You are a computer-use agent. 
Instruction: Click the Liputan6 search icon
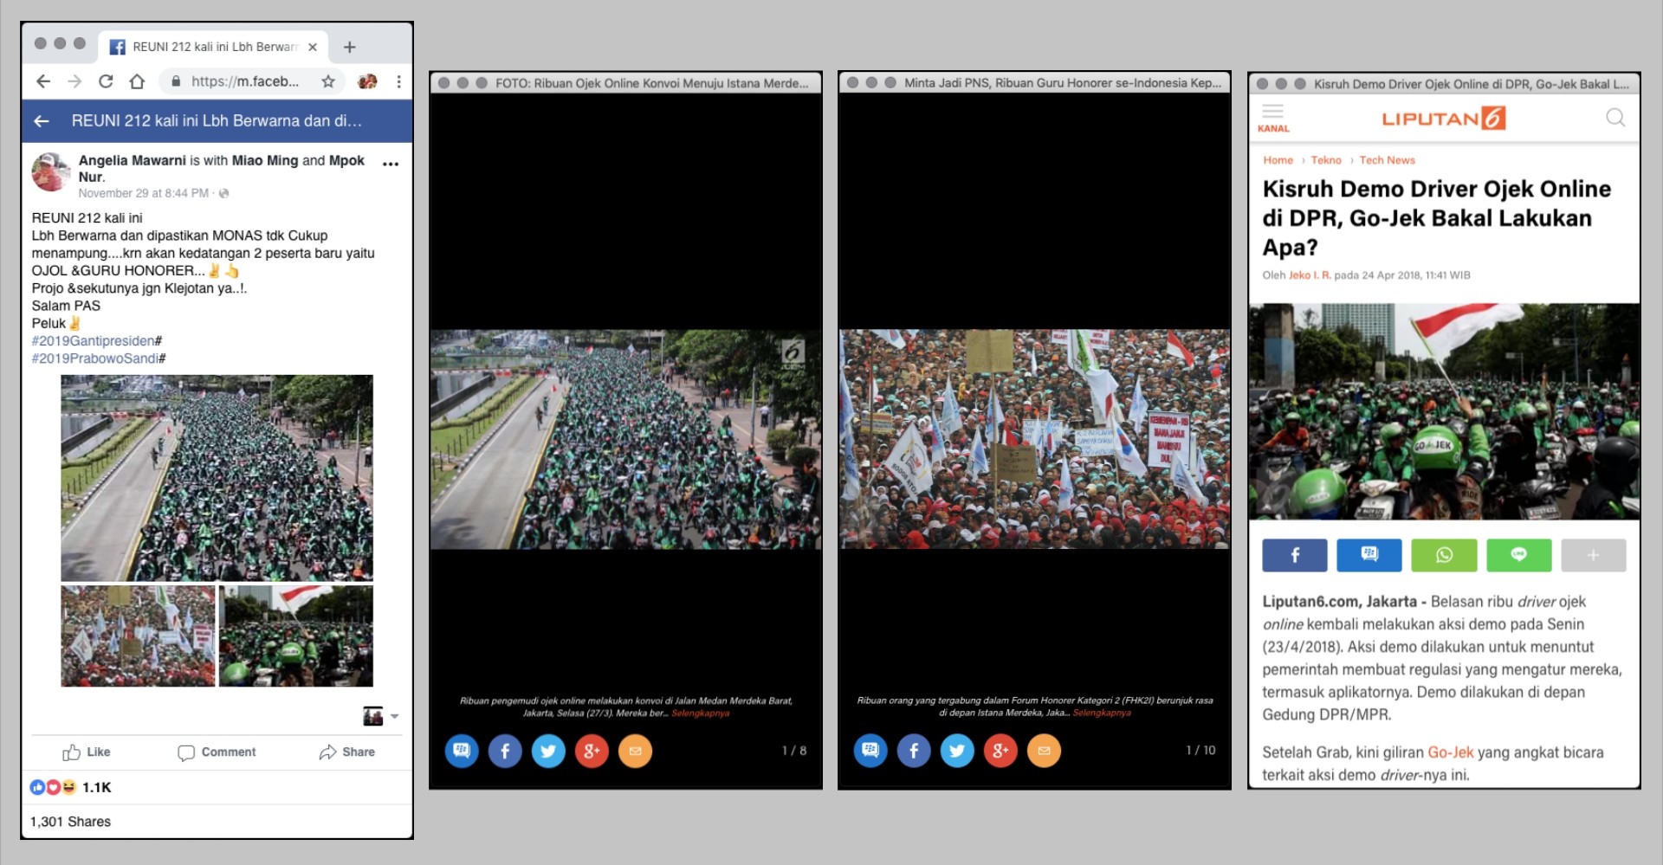pos(1615,117)
